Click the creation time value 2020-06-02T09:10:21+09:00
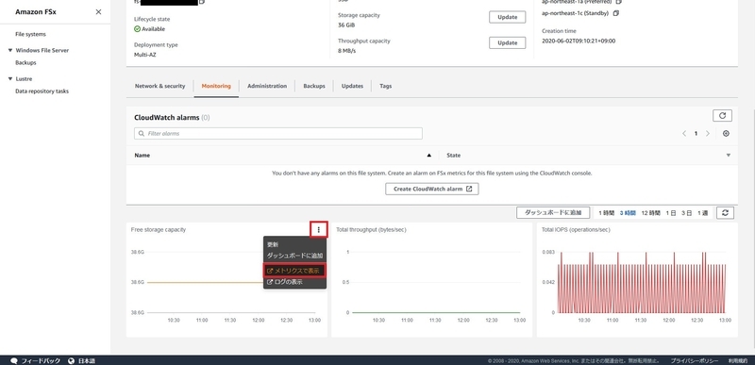The image size is (755, 365). tap(579, 41)
